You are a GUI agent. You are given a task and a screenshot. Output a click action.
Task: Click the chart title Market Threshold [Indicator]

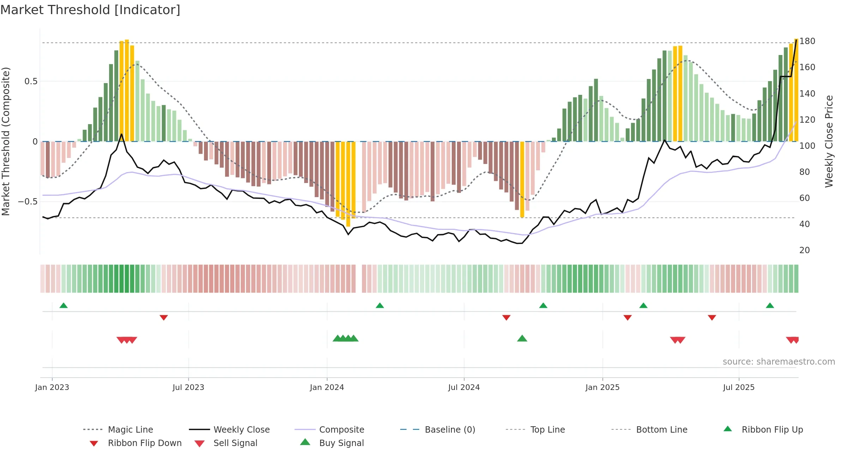pos(90,10)
